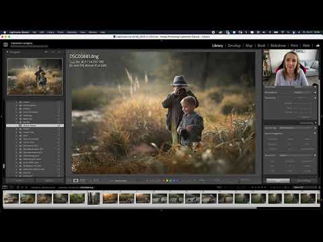Switch to the Library module
Screen dimensions: 323x242
(x=217, y=46)
